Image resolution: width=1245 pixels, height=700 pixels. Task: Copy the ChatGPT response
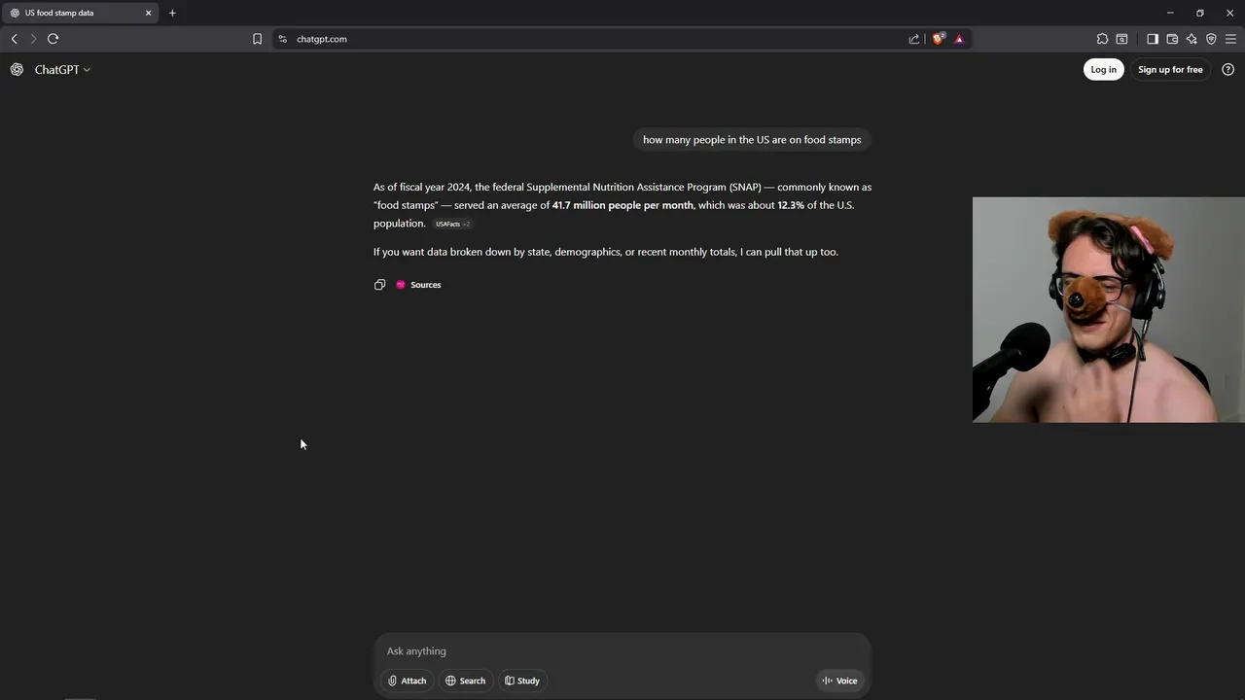[379, 285]
